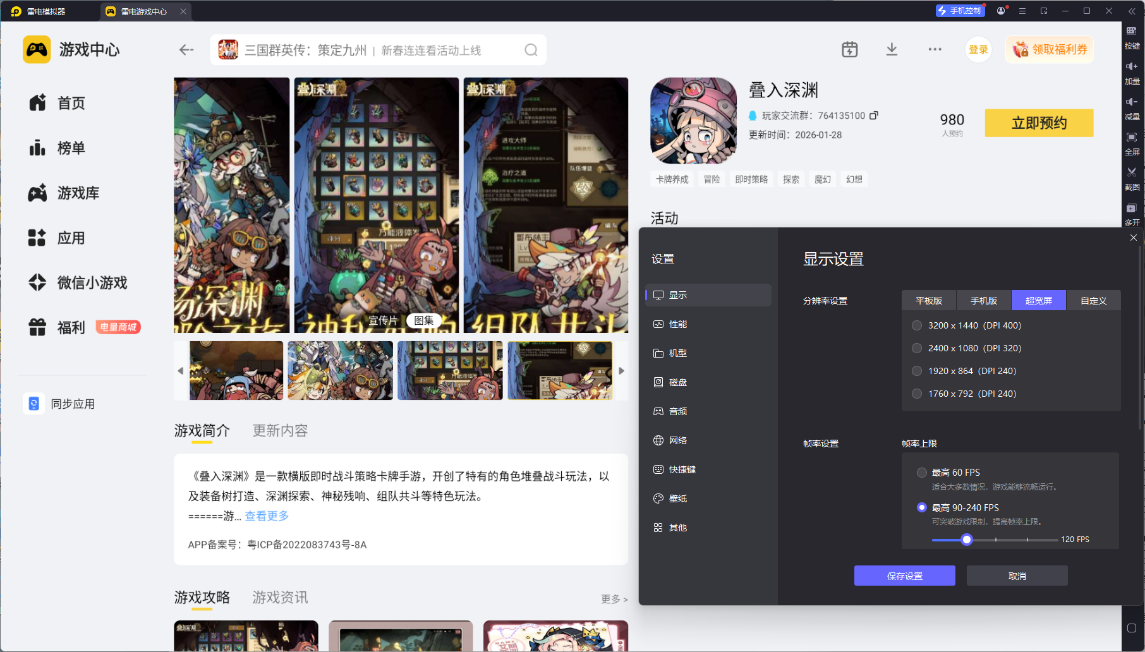Open the user account icon in title bar
This screenshot has width=1145, height=652.
1001,11
